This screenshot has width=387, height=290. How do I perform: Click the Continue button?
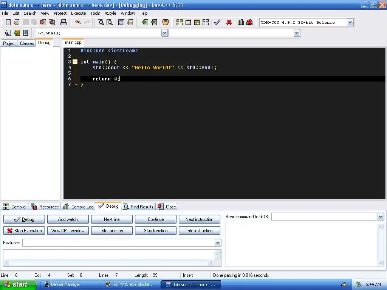(x=156, y=219)
